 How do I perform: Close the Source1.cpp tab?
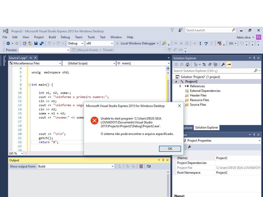[35, 58]
